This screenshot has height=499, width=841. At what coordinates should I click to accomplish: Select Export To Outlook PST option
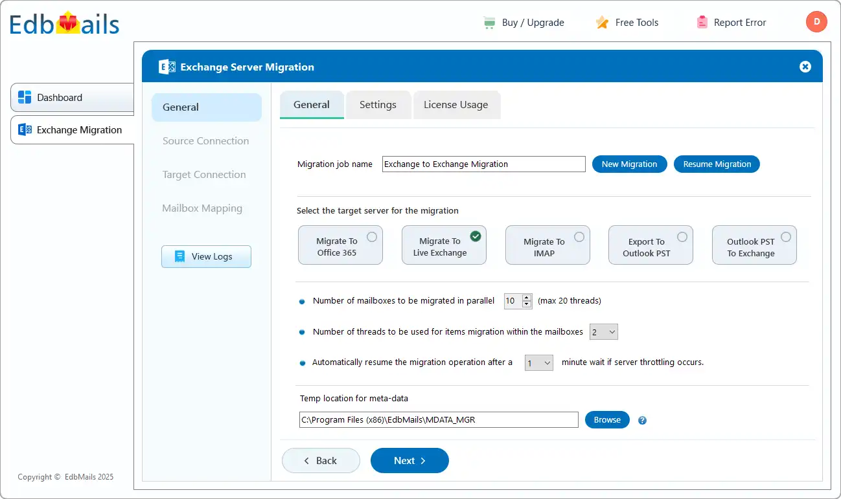click(651, 245)
